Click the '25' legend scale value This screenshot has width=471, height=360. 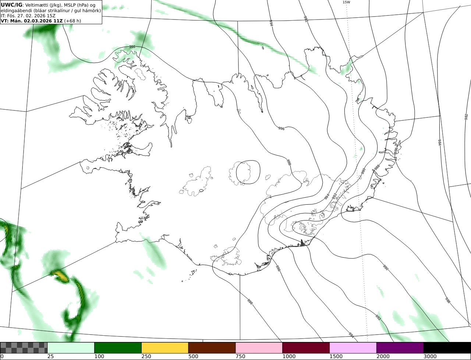pyautogui.click(x=50, y=357)
